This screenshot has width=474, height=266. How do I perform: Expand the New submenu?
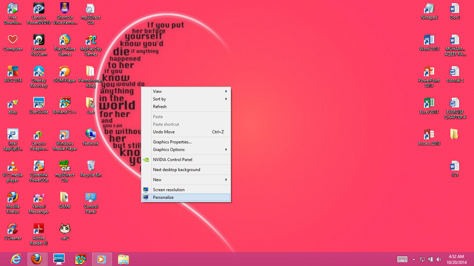[x=186, y=180]
